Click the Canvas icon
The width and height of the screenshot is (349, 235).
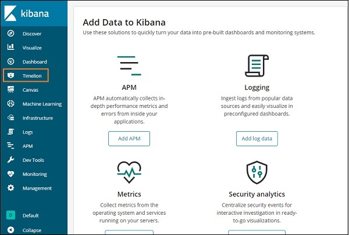(10, 90)
